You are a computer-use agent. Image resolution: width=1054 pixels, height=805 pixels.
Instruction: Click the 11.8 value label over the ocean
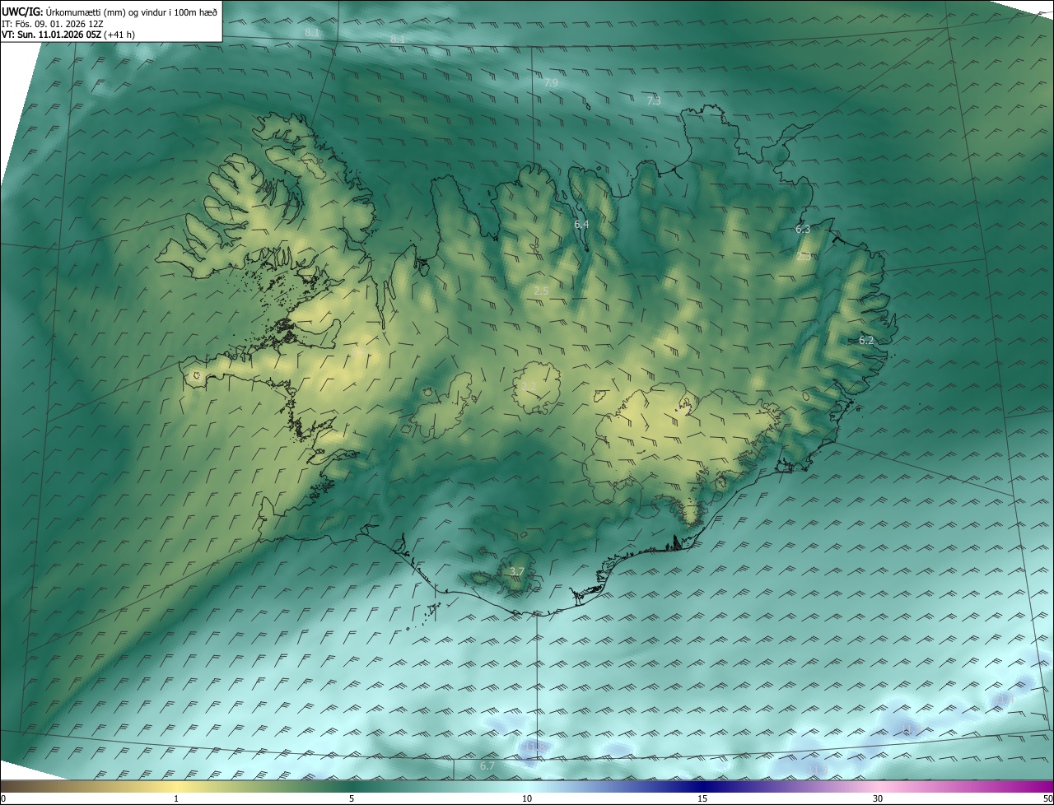[x=535, y=746]
